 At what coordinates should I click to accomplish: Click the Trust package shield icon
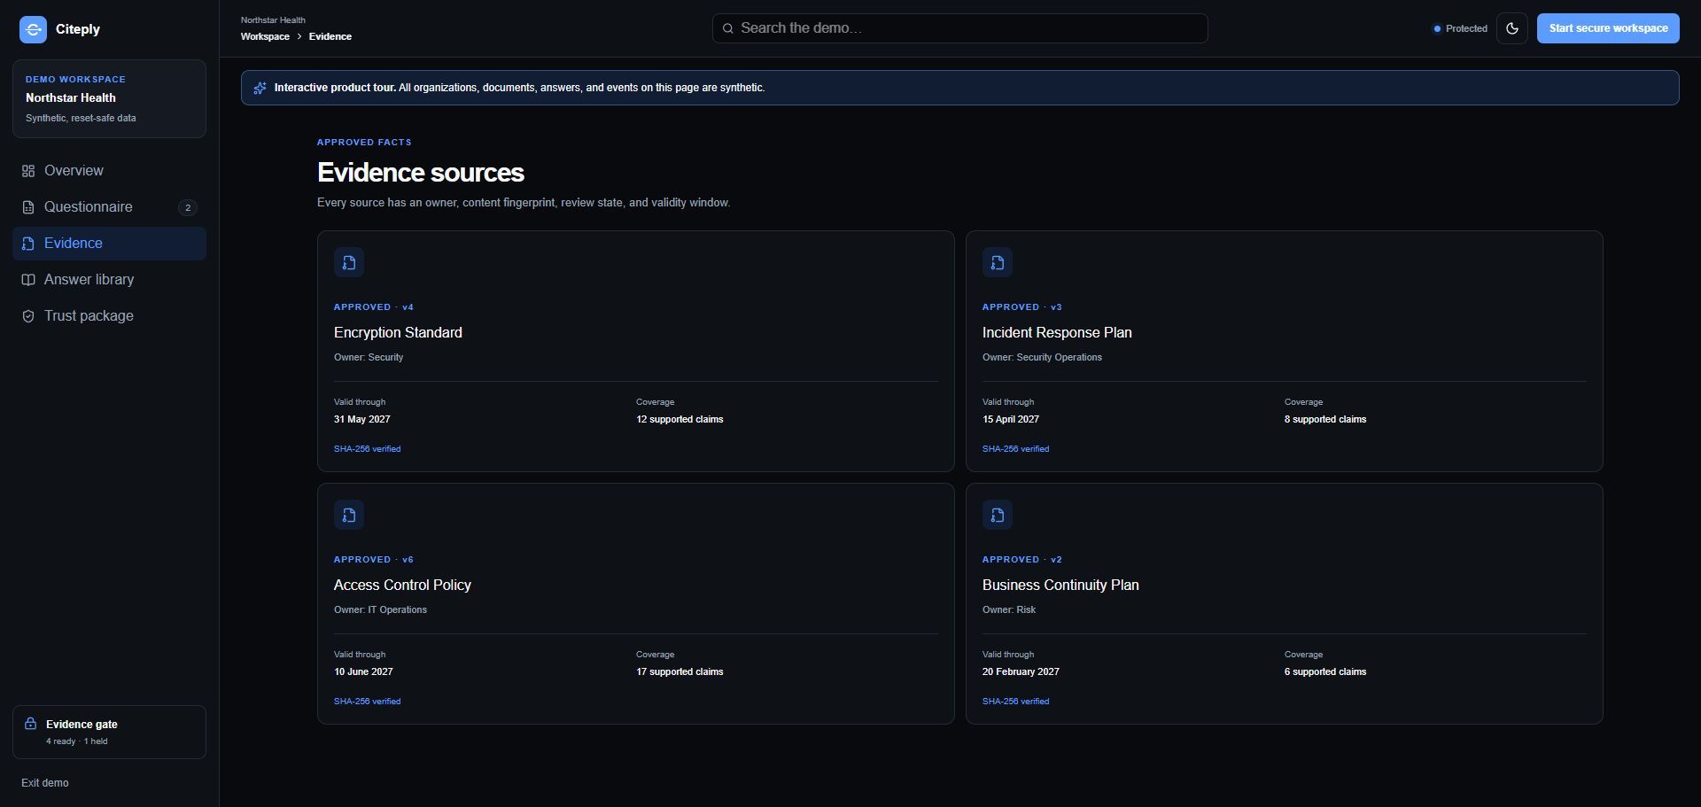coord(28,316)
